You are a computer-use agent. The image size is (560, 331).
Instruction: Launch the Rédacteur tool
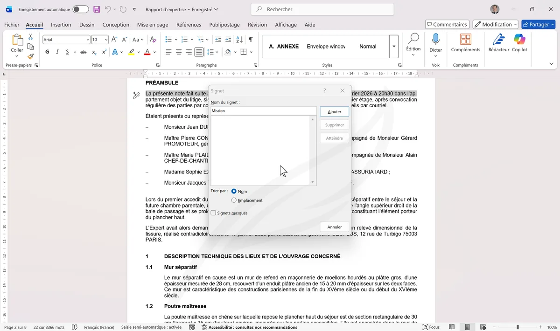coord(498,45)
